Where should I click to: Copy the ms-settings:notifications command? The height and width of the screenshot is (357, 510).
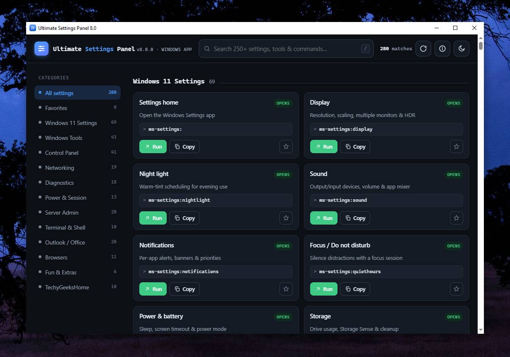(185, 289)
